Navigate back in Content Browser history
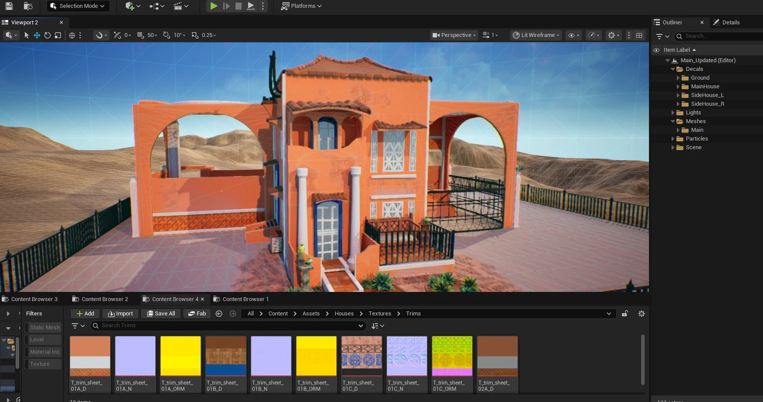Screen dimensions: 763x402 tap(219, 314)
